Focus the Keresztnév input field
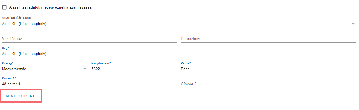Screen dimensions: 359x110 pos(269,39)
